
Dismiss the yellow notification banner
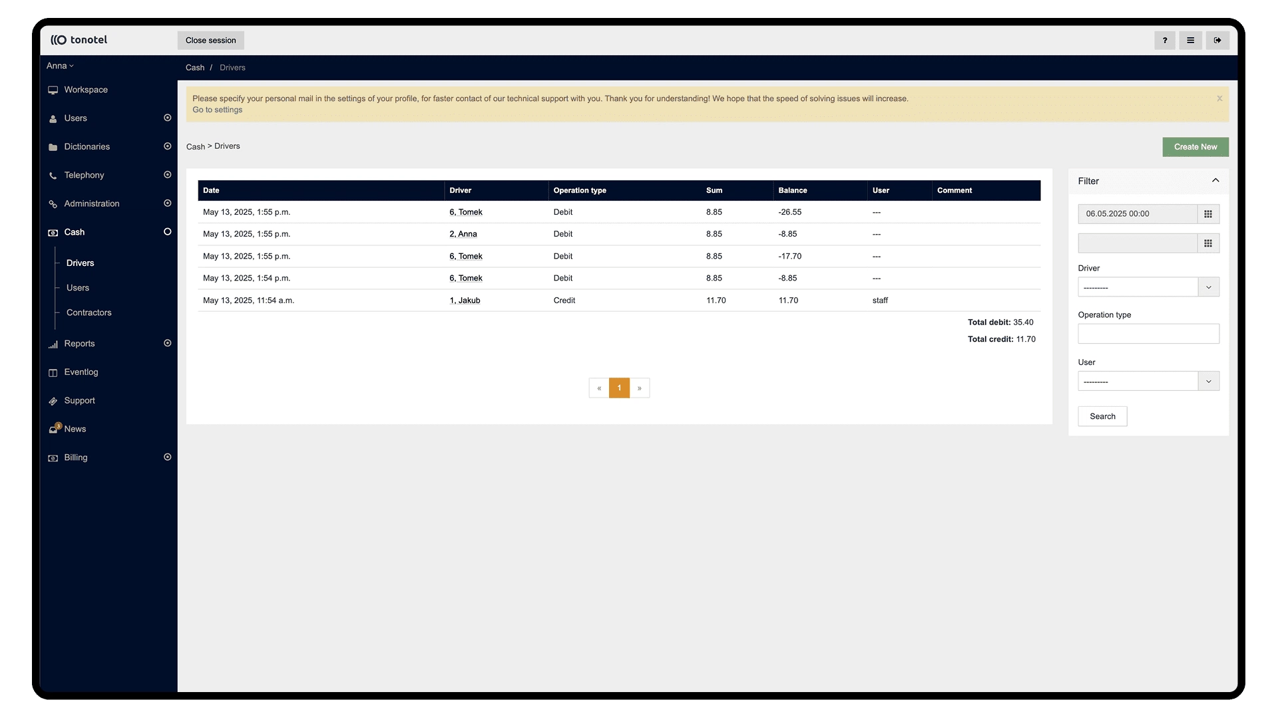(x=1219, y=99)
